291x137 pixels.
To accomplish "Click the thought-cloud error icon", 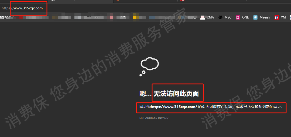I will [x=149, y=66].
